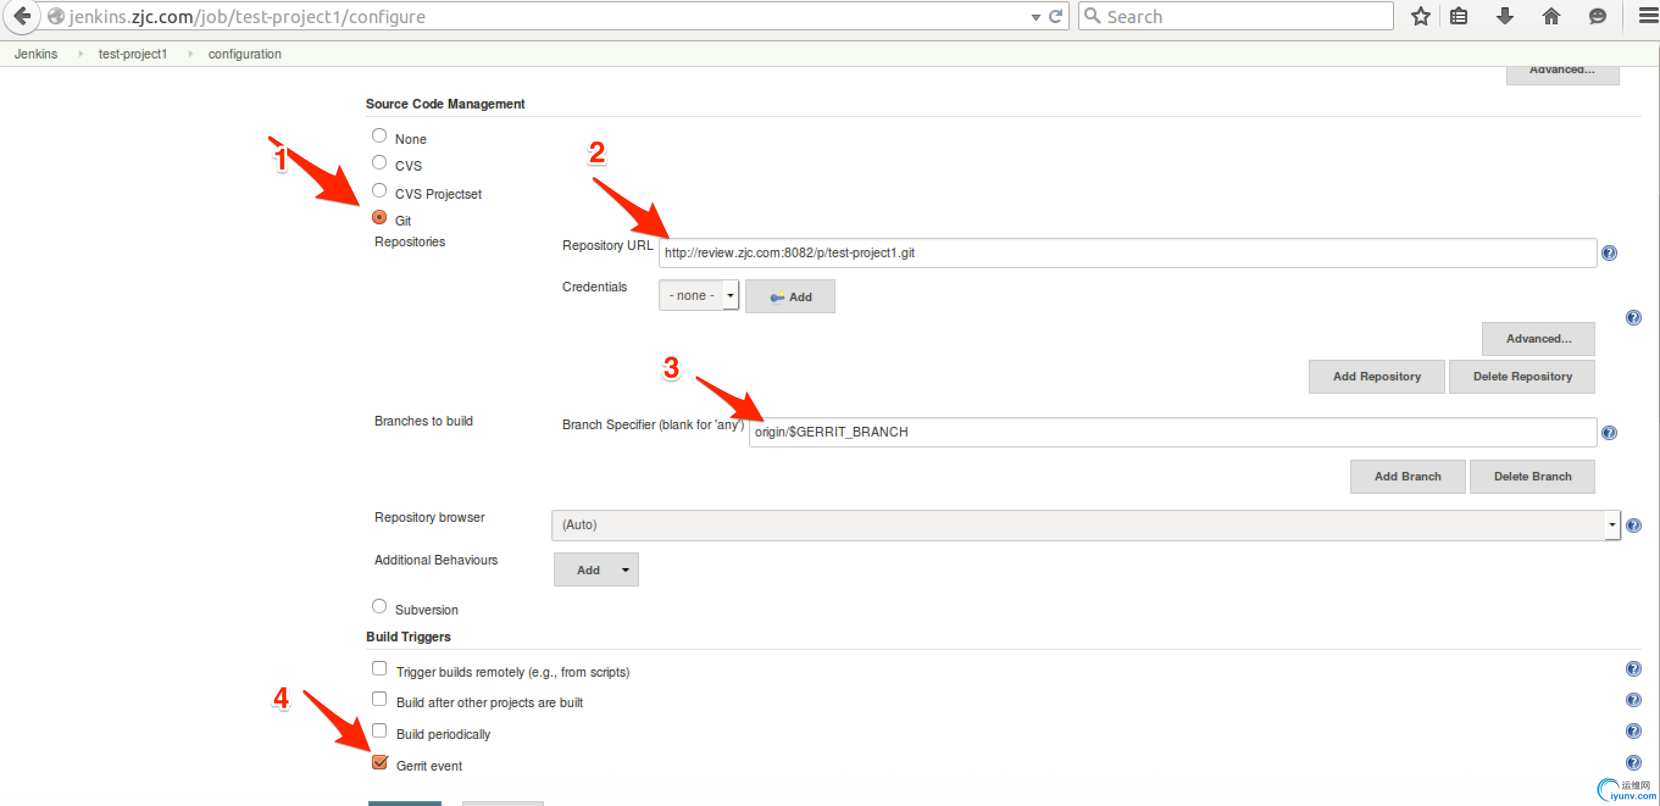Enable Build periodically checkbox
This screenshot has height=806, width=1660.
click(x=379, y=730)
